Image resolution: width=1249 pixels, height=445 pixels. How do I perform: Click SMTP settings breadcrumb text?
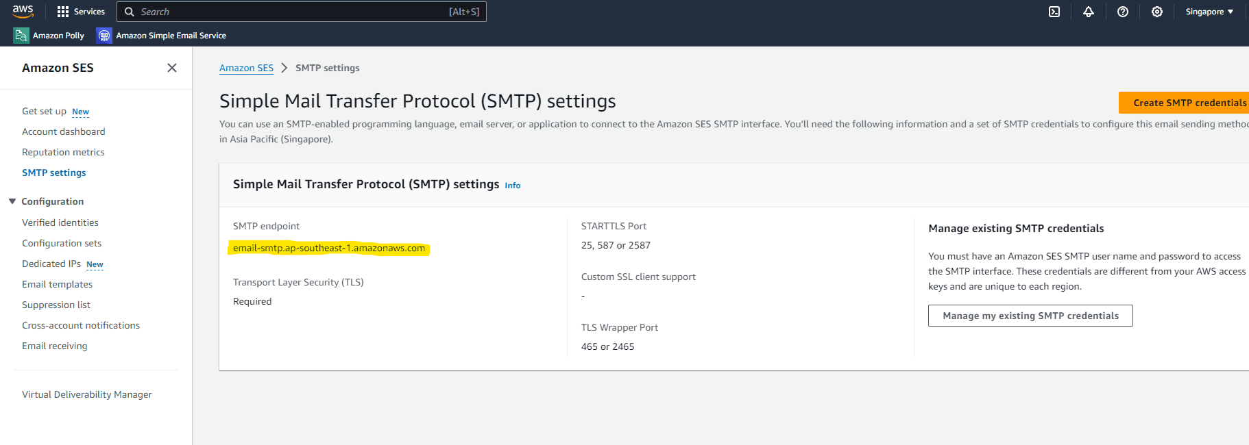(x=328, y=68)
